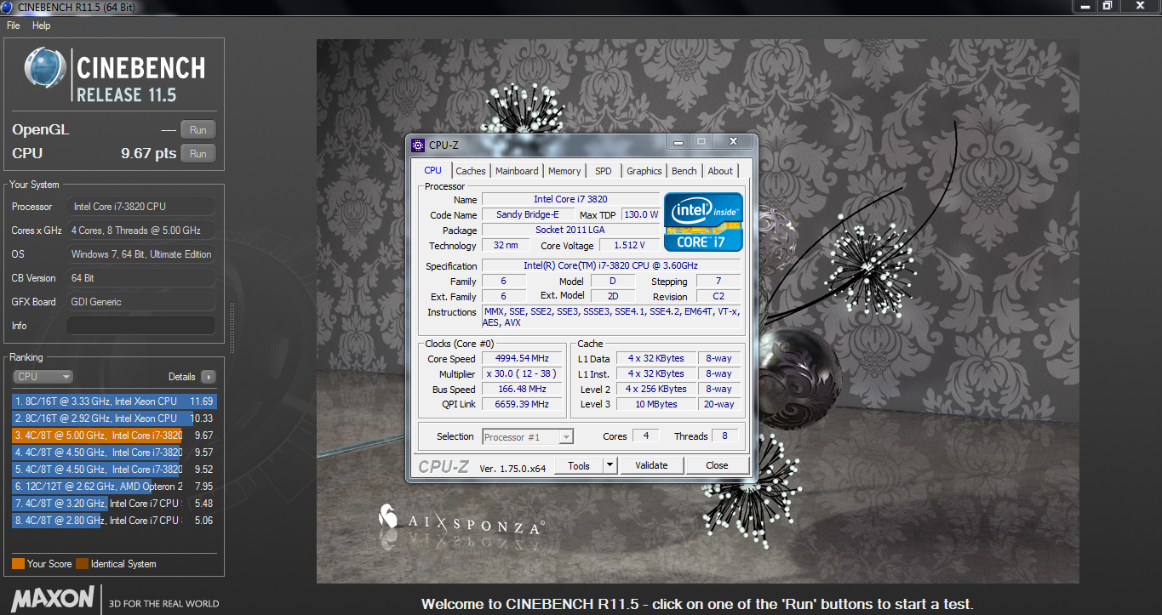
Task: Select ranking entry 5 with score 9.52
Action: (114, 470)
